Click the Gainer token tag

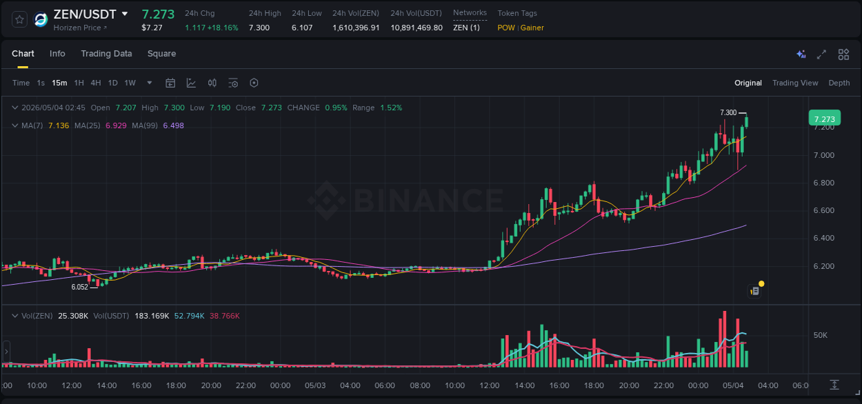pos(532,28)
